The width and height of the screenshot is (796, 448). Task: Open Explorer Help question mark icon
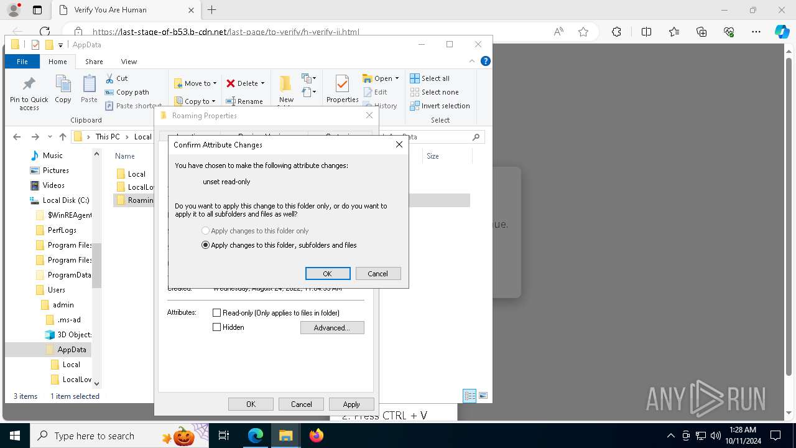486,61
